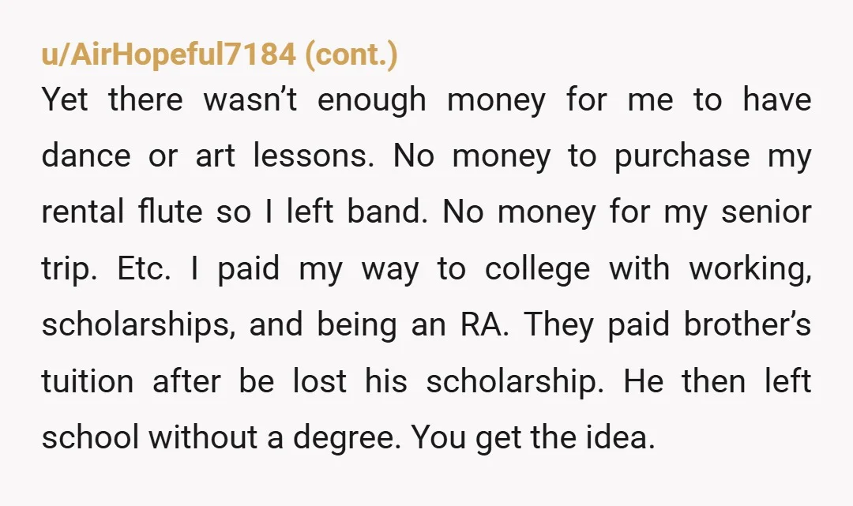Click the word "brother's"
This screenshot has width=853, height=506.
747,324
